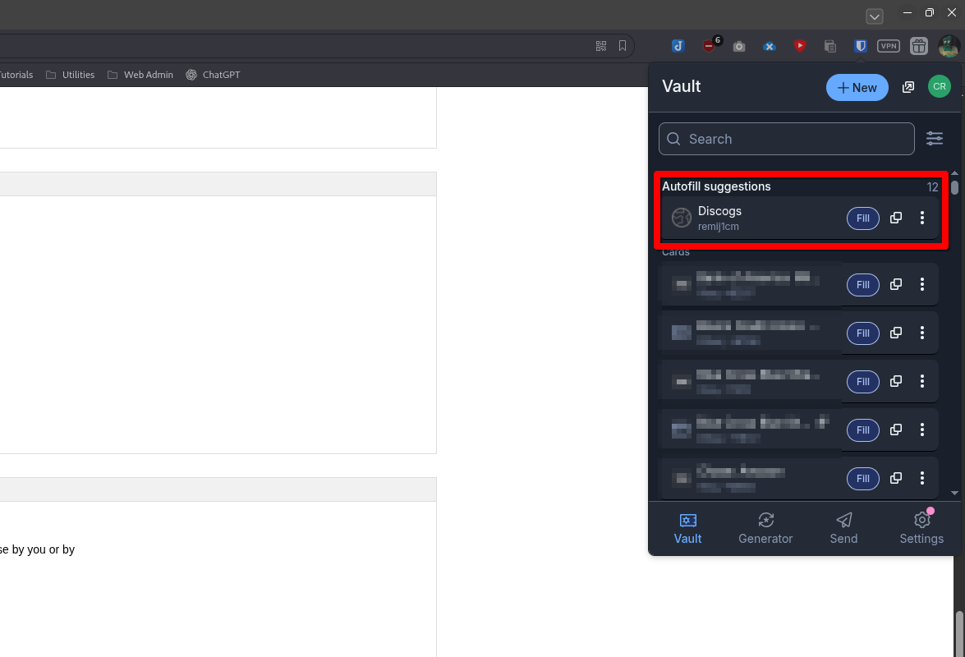Open the vault filter options
This screenshot has width=965, height=657.
(x=935, y=138)
